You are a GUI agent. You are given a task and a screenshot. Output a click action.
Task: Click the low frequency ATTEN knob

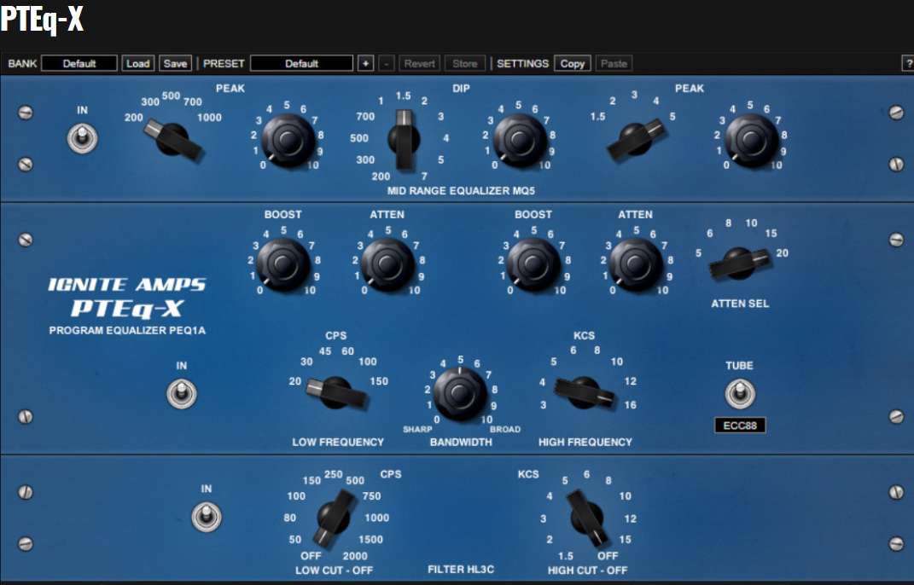click(x=387, y=264)
